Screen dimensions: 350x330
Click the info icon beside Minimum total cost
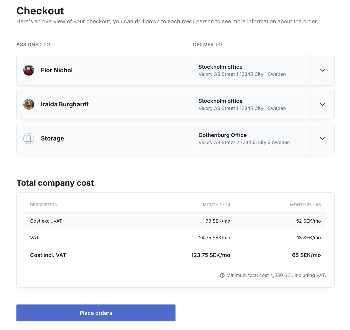pos(222,275)
